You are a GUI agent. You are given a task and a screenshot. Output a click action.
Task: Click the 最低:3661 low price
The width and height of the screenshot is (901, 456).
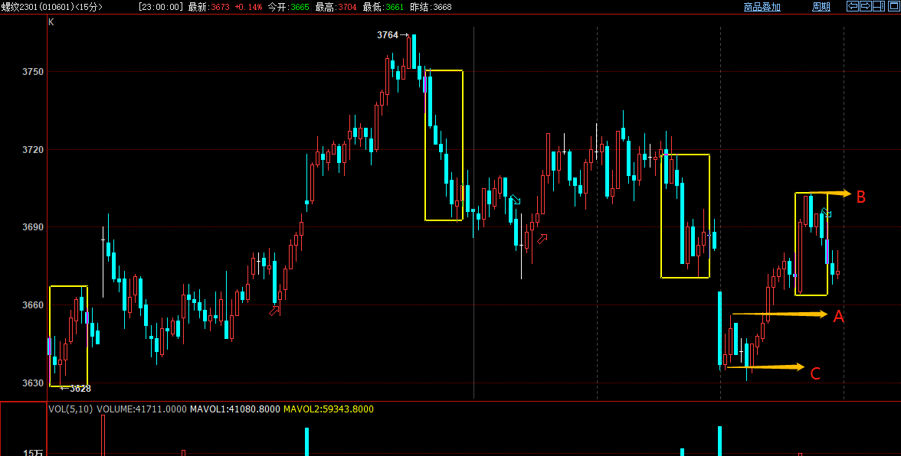(x=383, y=7)
